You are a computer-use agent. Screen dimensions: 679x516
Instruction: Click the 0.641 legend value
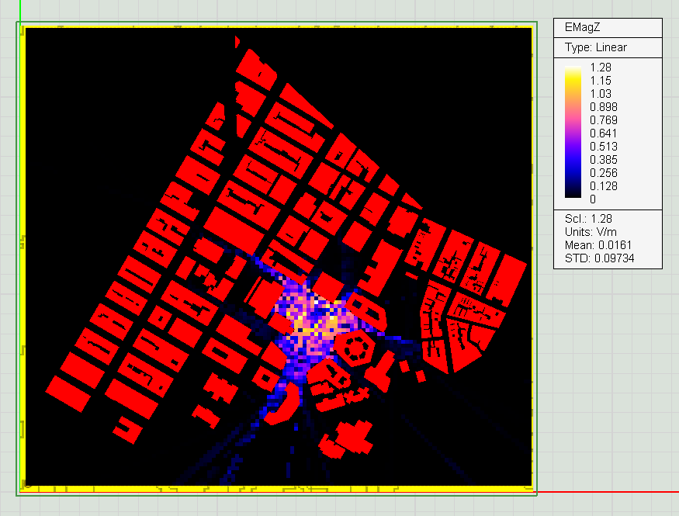604,133
